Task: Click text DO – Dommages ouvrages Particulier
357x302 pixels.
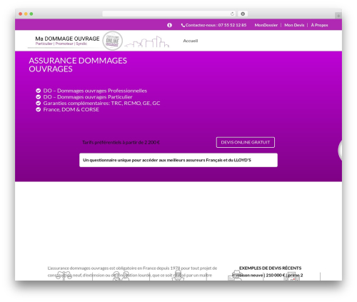Action: [88, 97]
